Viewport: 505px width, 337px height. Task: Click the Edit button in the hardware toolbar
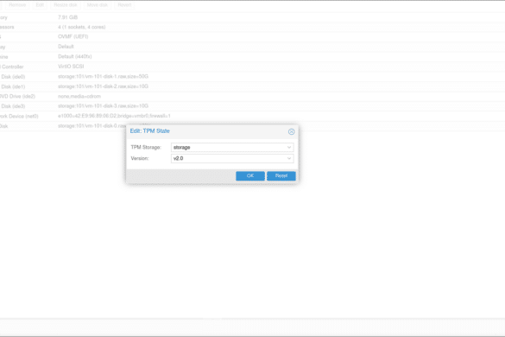[x=40, y=5]
